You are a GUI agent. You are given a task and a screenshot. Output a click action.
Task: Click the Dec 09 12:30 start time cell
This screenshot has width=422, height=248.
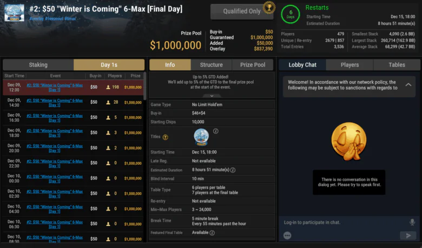click(x=14, y=88)
